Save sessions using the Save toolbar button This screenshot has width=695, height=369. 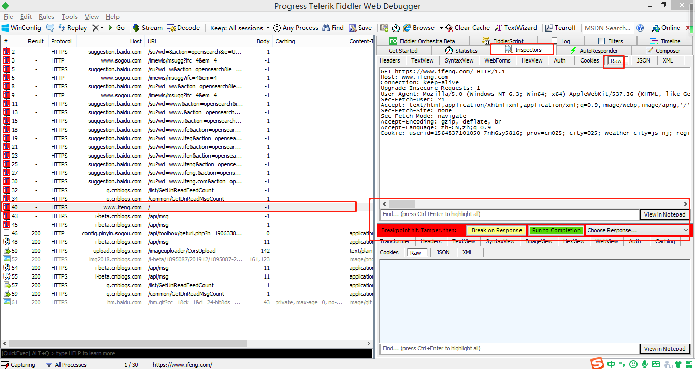360,28
